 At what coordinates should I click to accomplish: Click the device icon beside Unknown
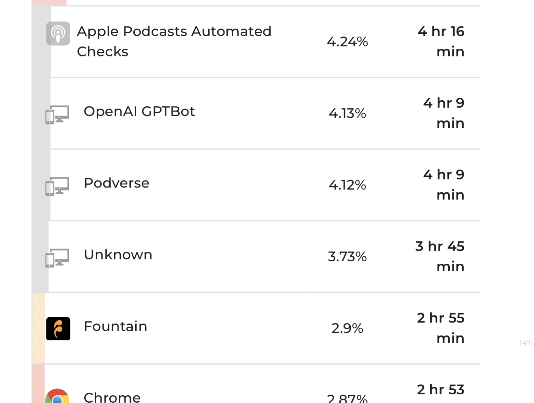[57, 258]
